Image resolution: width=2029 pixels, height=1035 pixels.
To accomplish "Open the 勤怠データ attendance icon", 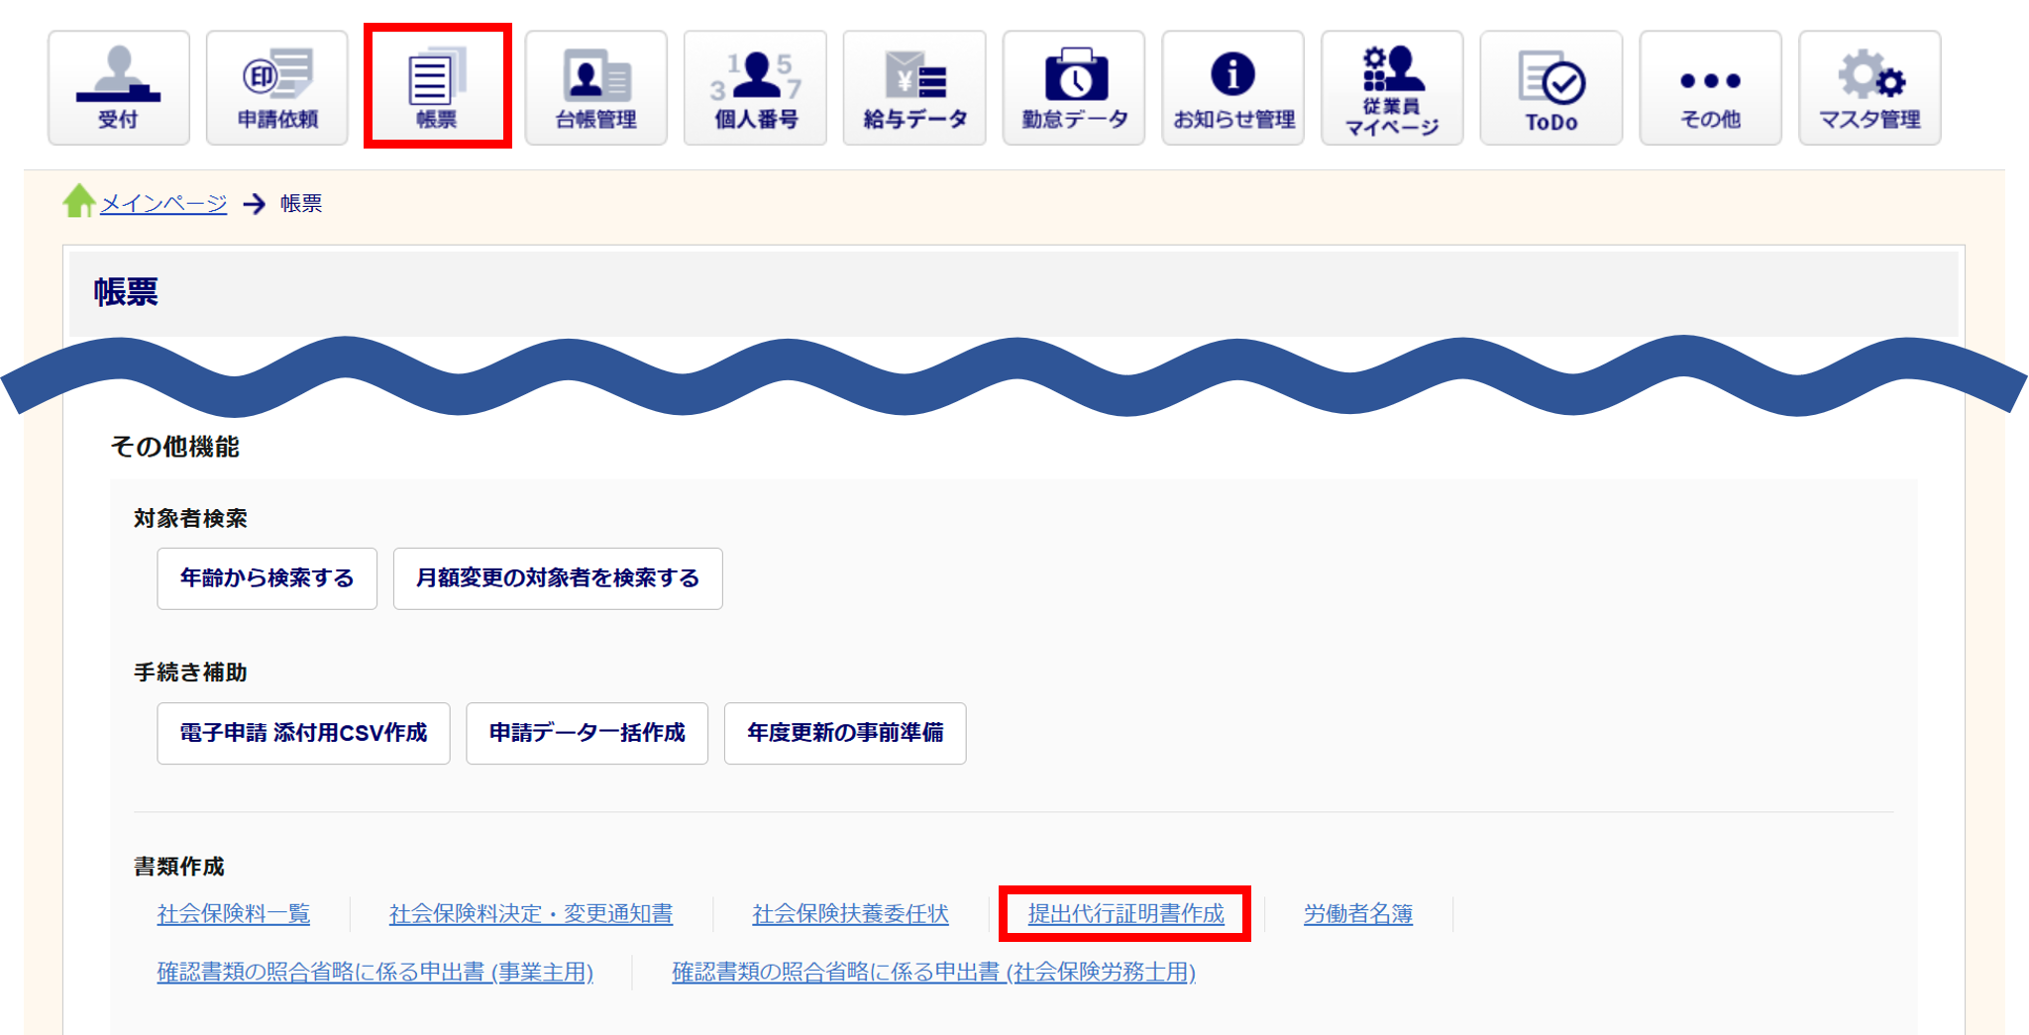I will [x=1074, y=88].
